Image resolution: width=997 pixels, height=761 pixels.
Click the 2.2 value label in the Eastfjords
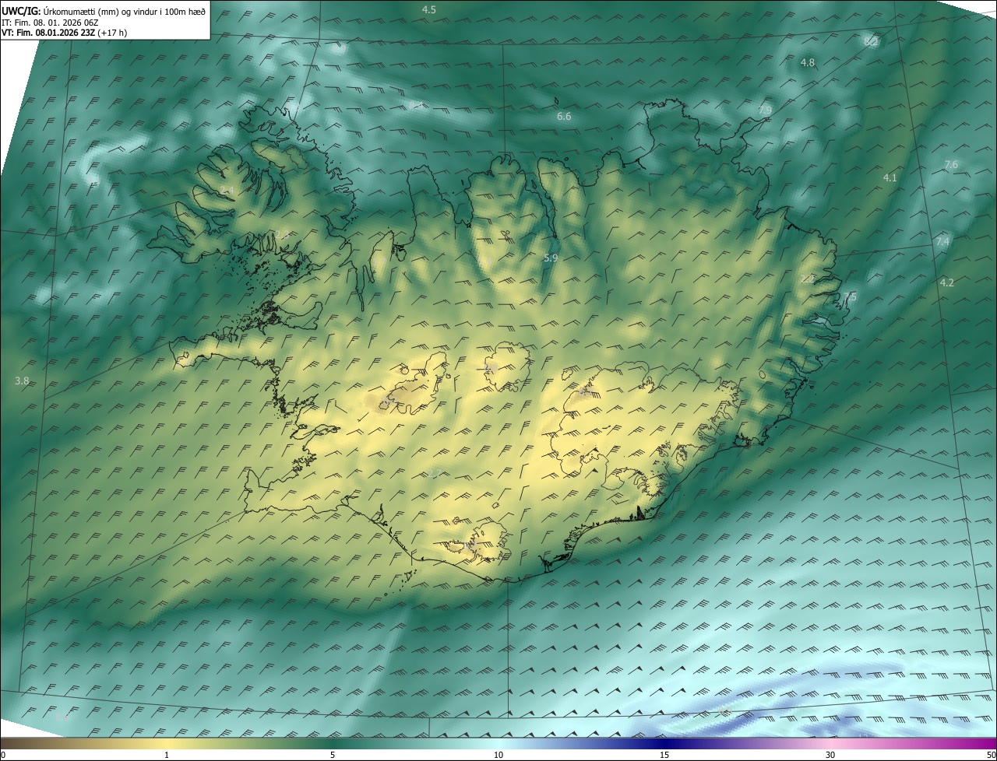click(808, 278)
